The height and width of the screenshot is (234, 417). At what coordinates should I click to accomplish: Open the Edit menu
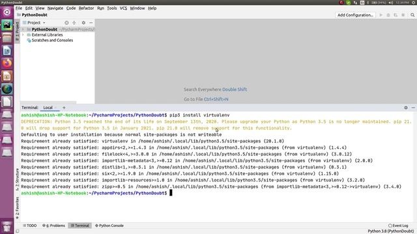29,8
